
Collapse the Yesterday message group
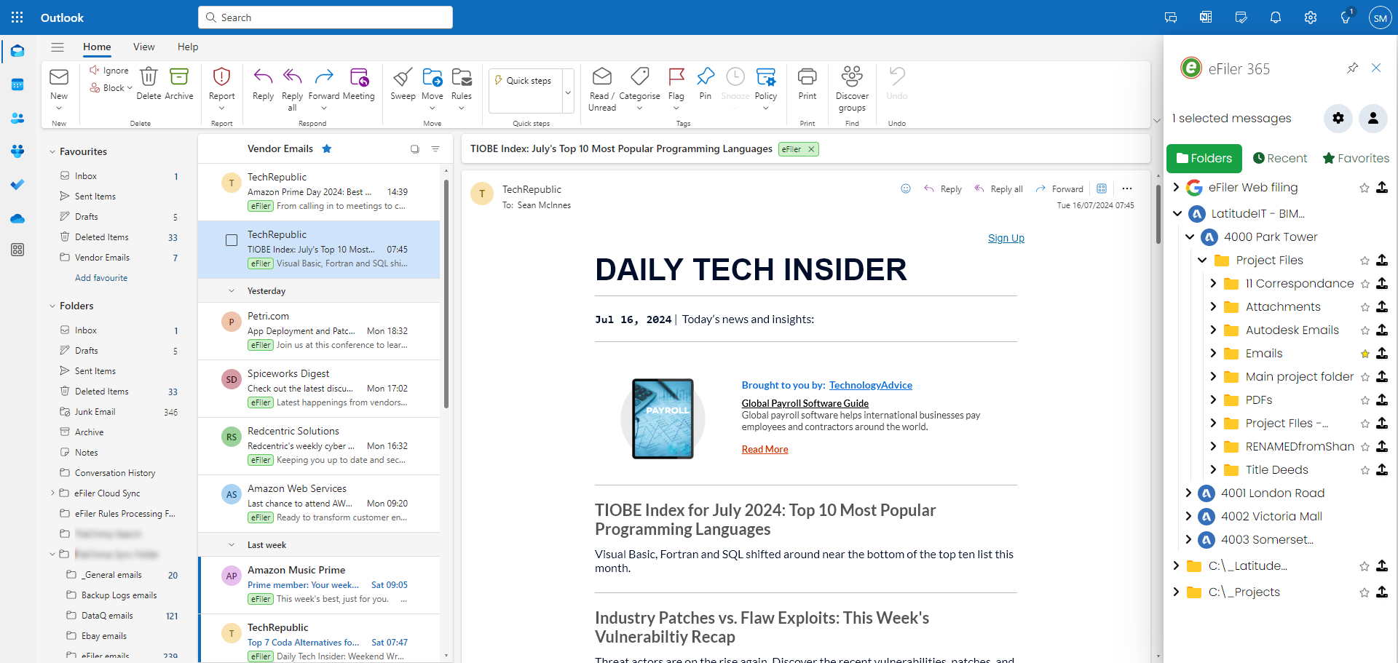pyautogui.click(x=232, y=291)
